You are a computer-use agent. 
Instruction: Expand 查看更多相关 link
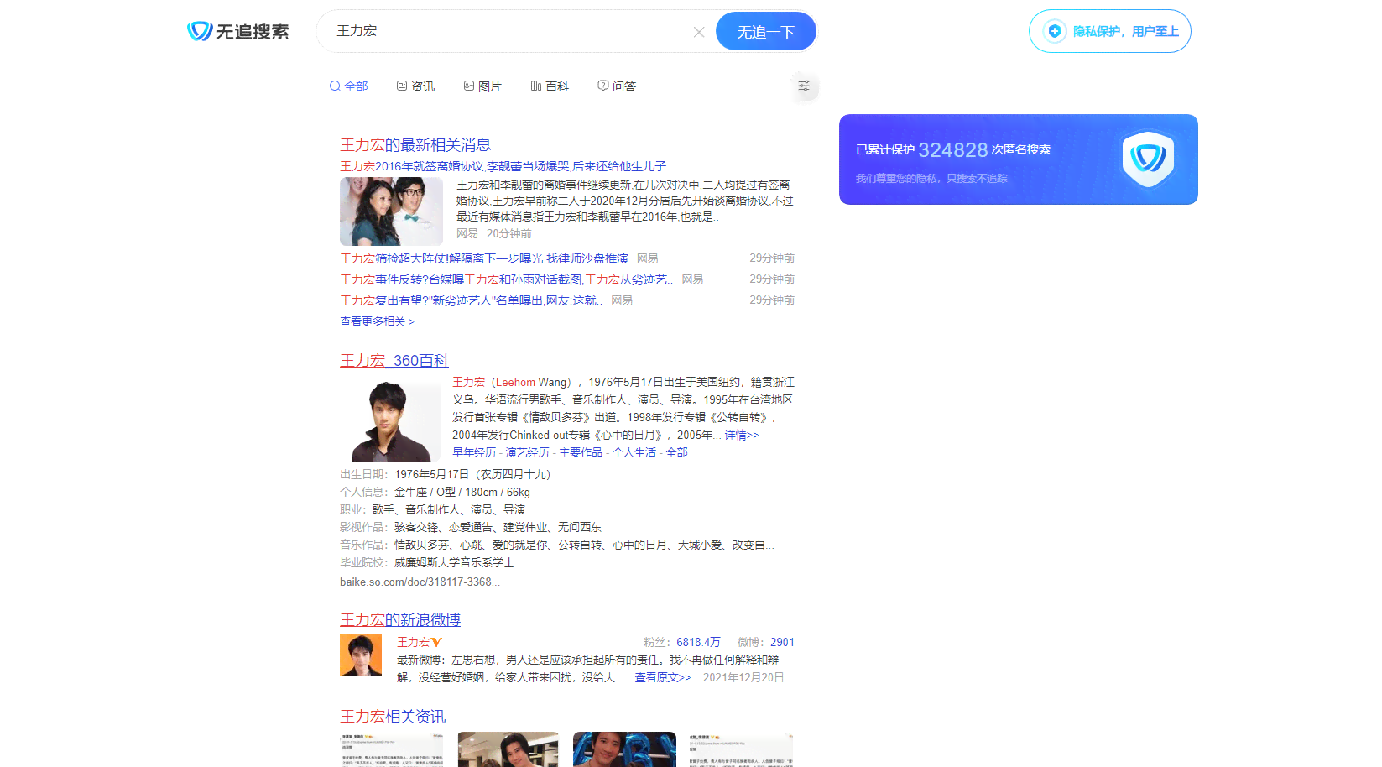click(377, 321)
